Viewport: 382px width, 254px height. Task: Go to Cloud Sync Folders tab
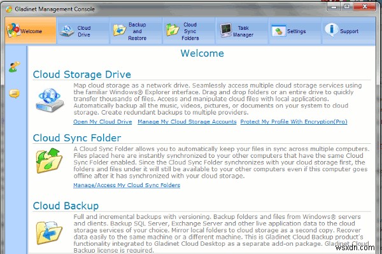189,31
